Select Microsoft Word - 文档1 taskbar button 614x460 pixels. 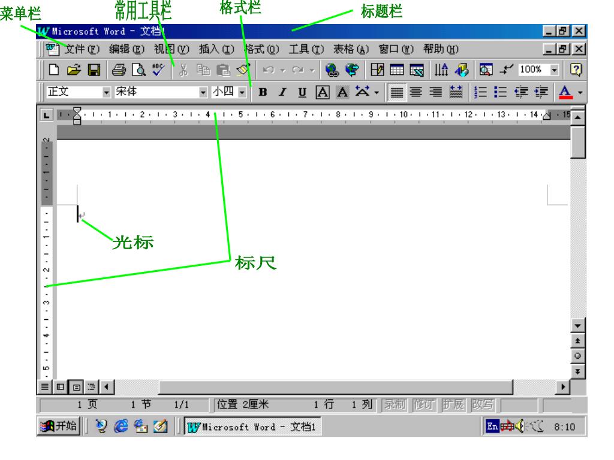click(252, 426)
